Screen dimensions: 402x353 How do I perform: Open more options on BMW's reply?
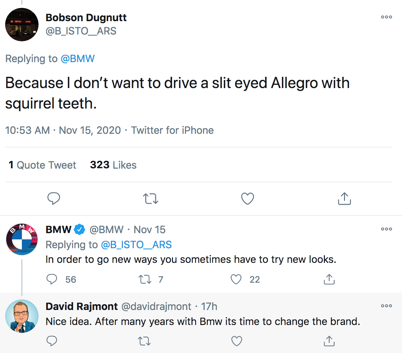point(386,229)
